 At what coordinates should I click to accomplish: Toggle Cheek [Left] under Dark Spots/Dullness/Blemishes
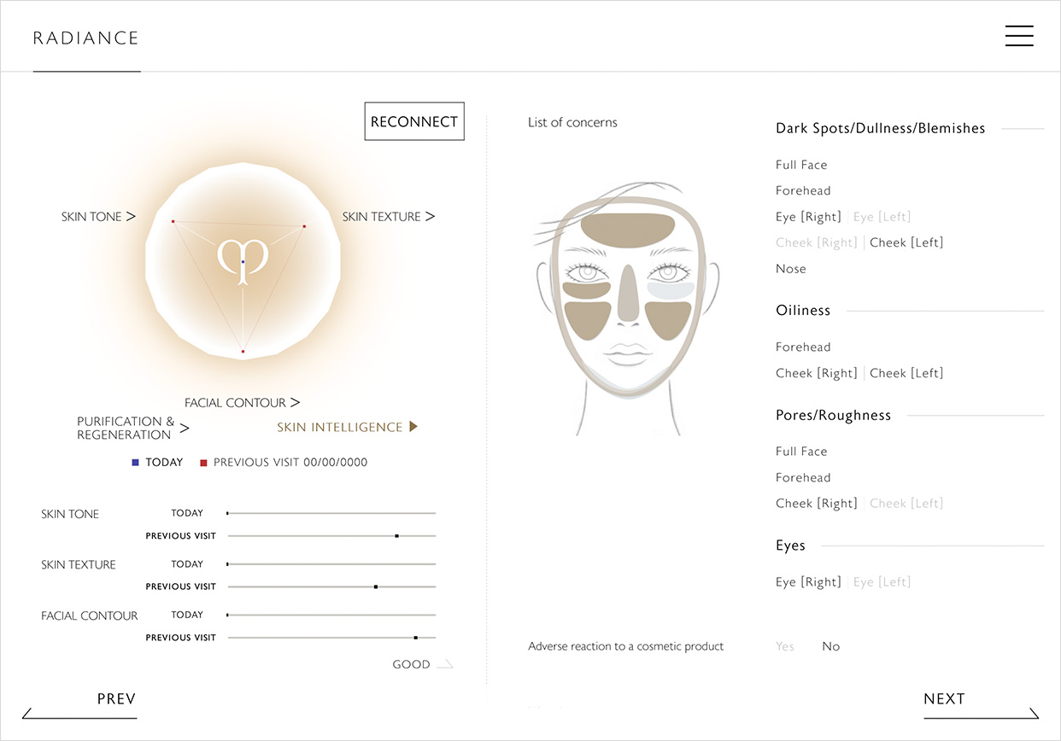tap(906, 242)
